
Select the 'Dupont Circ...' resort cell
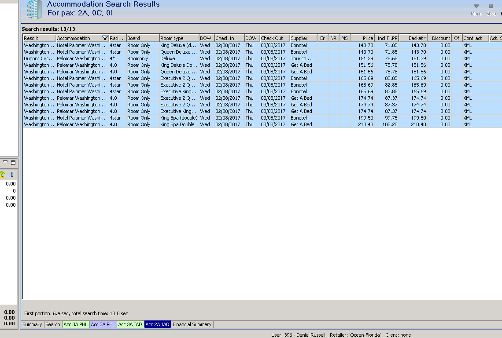[x=39, y=58]
